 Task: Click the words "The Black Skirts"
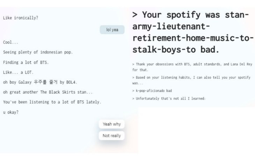coord(58,92)
